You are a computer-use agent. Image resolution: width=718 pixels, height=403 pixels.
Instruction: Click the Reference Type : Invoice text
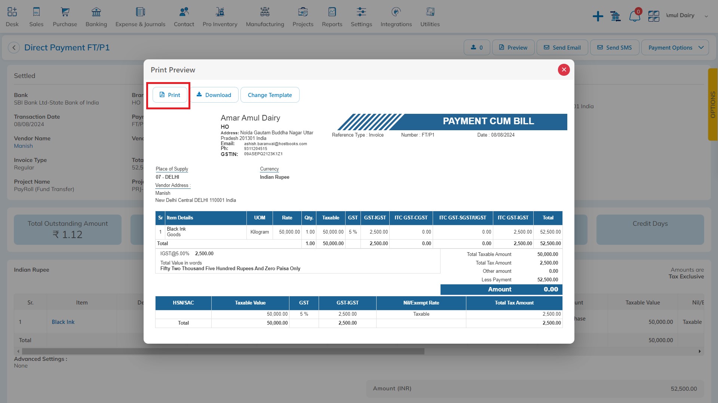click(x=358, y=135)
